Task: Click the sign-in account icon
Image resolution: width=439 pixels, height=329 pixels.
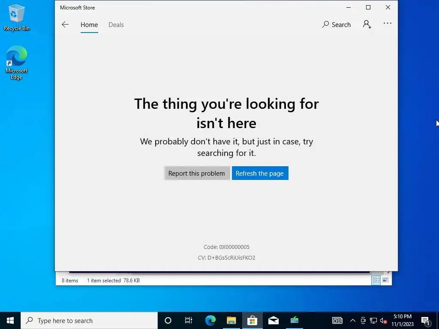Action: (x=367, y=24)
